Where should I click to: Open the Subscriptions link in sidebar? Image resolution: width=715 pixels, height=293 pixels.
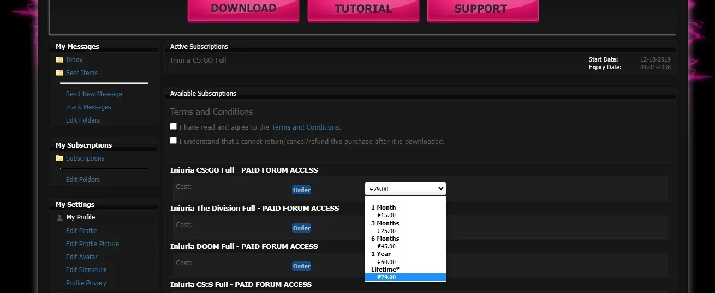point(85,158)
